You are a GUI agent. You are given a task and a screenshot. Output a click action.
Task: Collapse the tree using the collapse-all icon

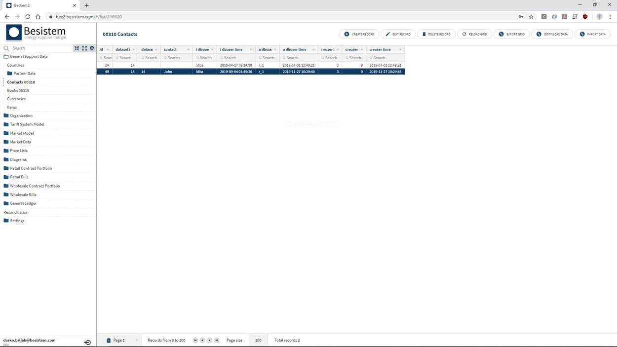77,48
